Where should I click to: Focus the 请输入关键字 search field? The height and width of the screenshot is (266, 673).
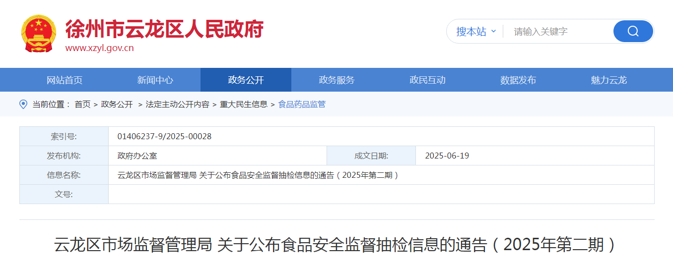pyautogui.click(x=558, y=31)
